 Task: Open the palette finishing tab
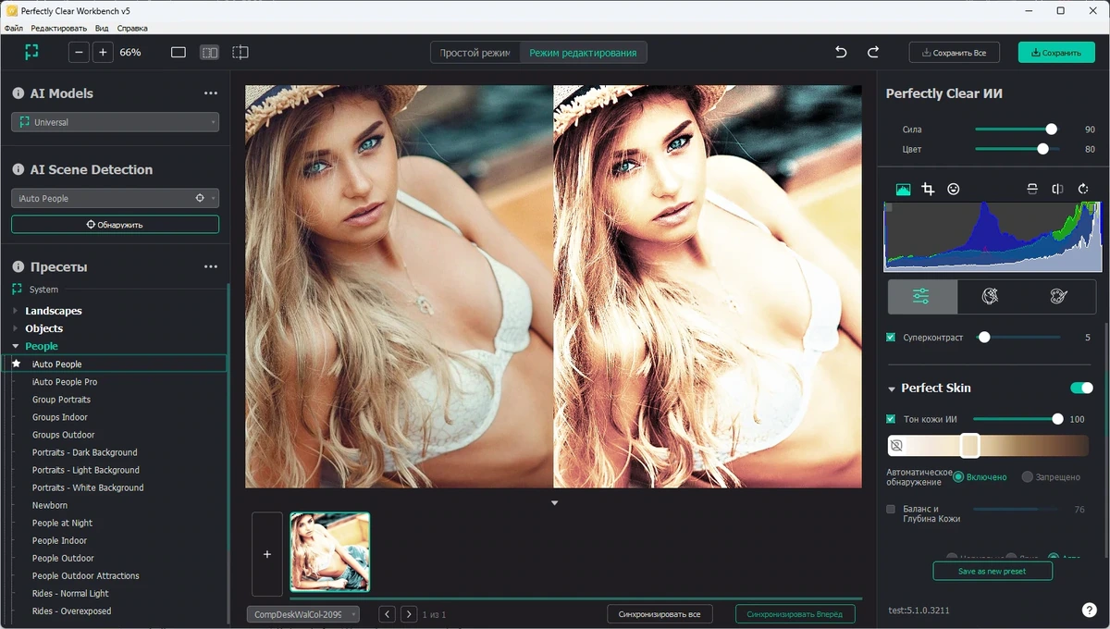pyautogui.click(x=1059, y=296)
